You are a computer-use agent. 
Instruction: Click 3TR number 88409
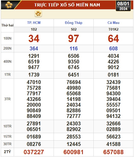pos(34,116)
